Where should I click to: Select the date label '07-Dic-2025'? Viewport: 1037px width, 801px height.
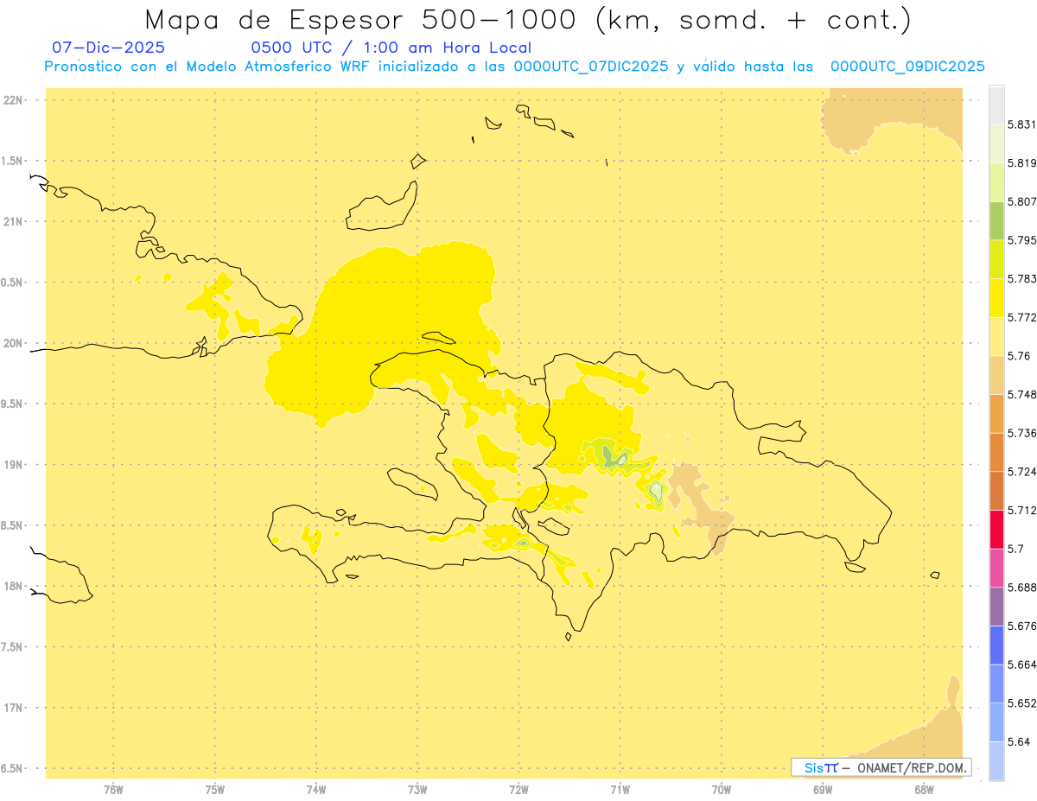click(109, 48)
